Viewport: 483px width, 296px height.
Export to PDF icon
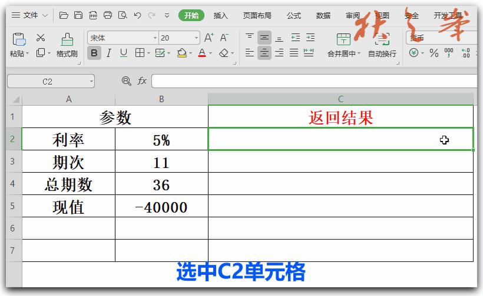(93, 15)
